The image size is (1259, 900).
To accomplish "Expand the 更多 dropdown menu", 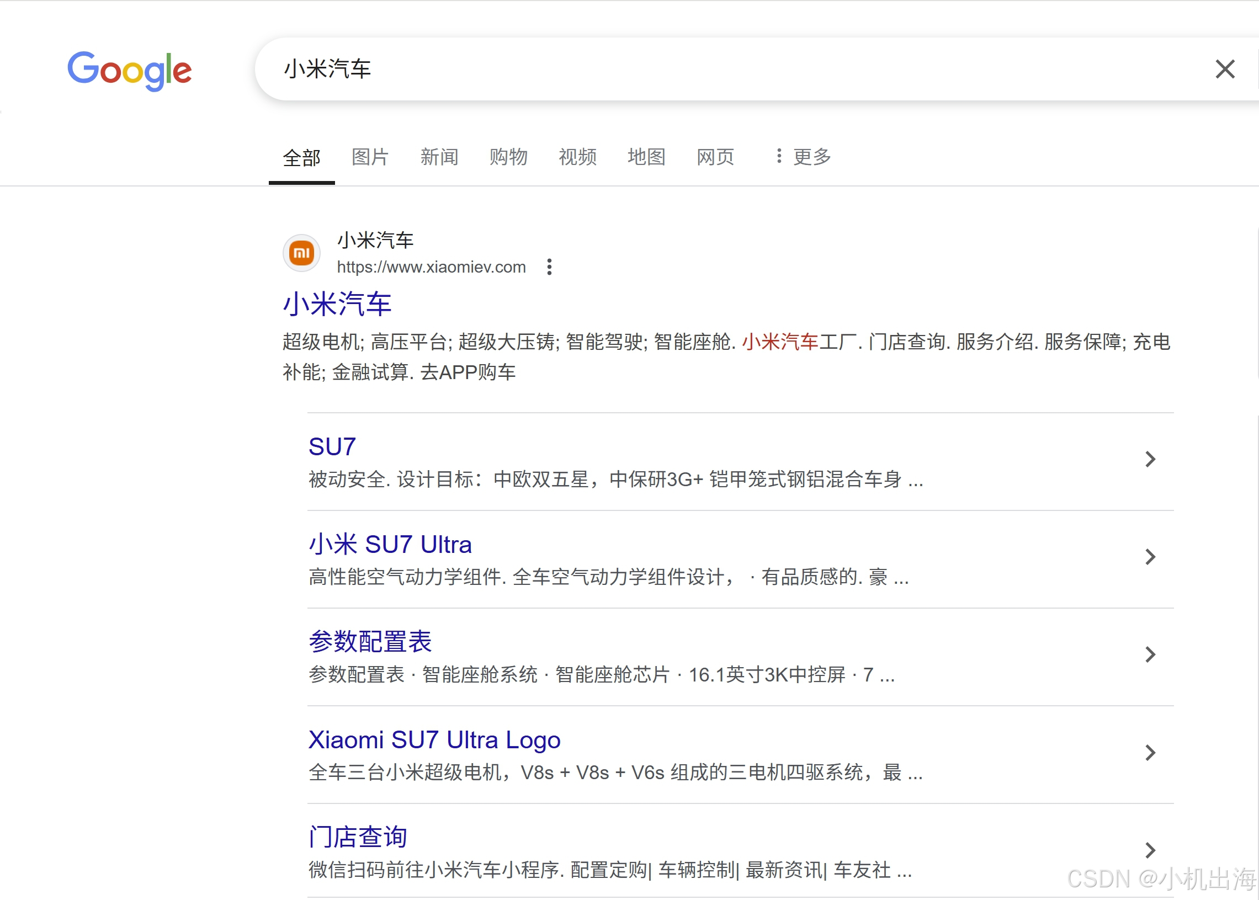I will (x=803, y=157).
